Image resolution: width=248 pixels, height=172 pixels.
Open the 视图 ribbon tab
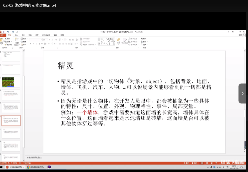[62, 35]
